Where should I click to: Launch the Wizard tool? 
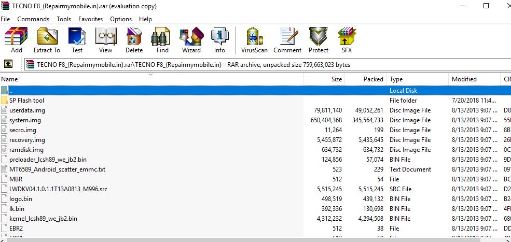pos(191,40)
